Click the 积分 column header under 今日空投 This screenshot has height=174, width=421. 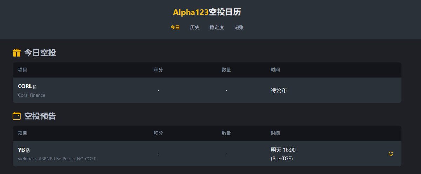[x=158, y=70]
